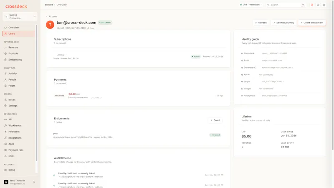Click the SDKs icon in sidebar
The width and height of the screenshot is (334, 188).
coord(5,156)
